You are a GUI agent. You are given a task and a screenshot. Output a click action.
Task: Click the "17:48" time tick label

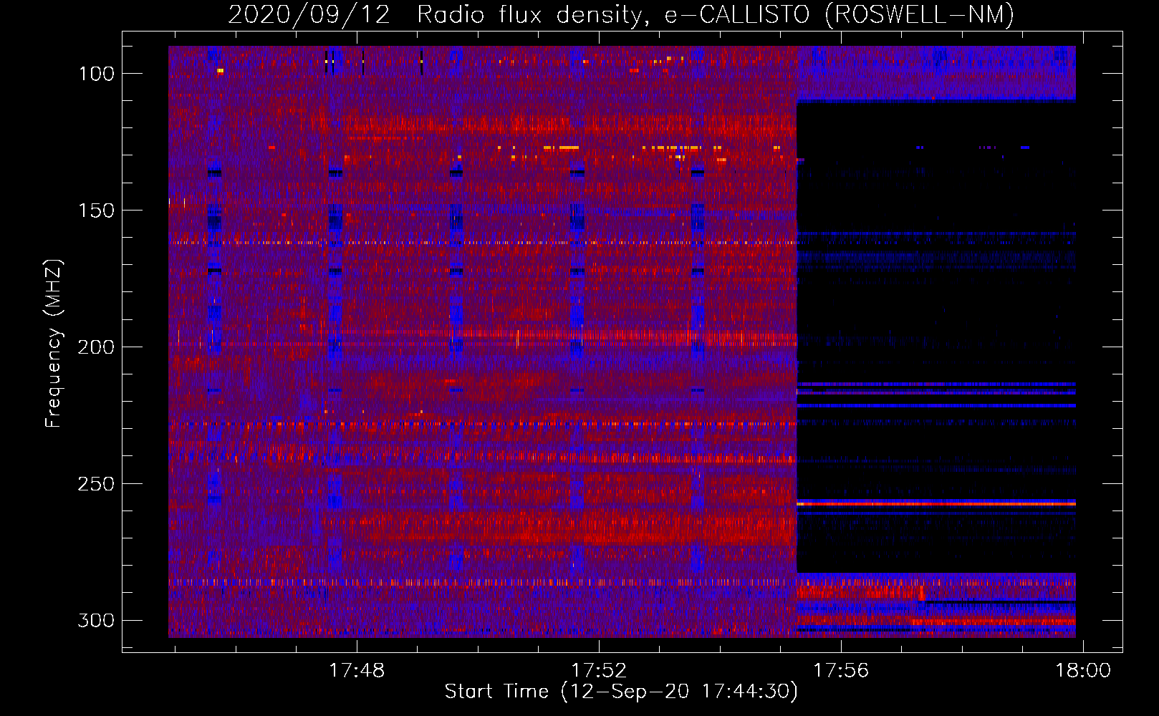click(356, 670)
